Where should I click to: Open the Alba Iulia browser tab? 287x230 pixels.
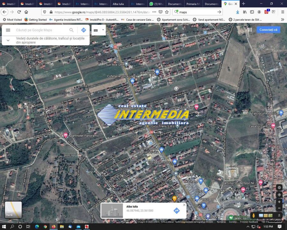point(120,4)
